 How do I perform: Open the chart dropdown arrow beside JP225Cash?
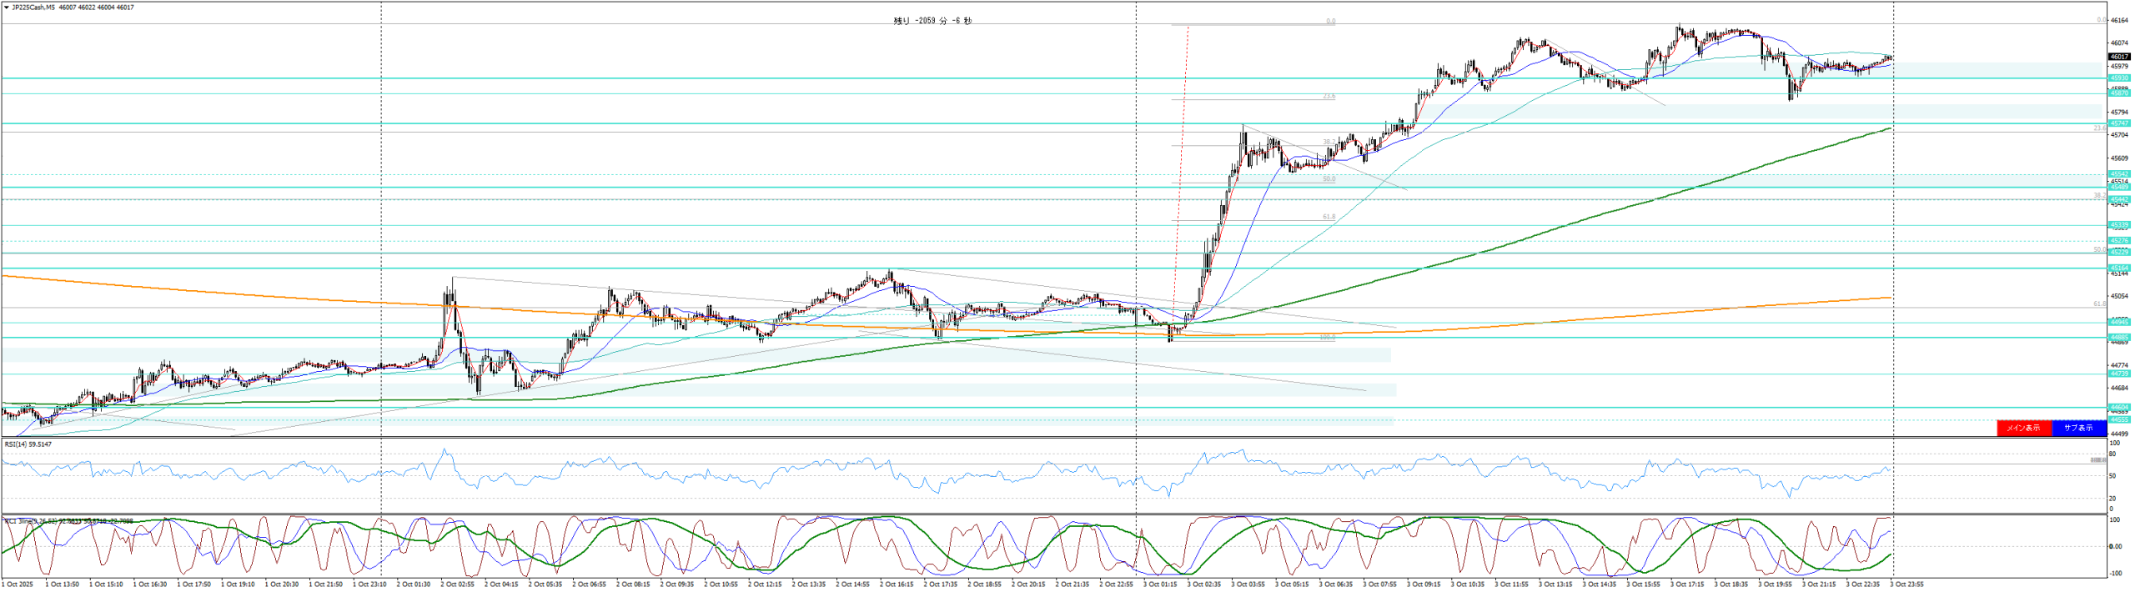click(7, 8)
